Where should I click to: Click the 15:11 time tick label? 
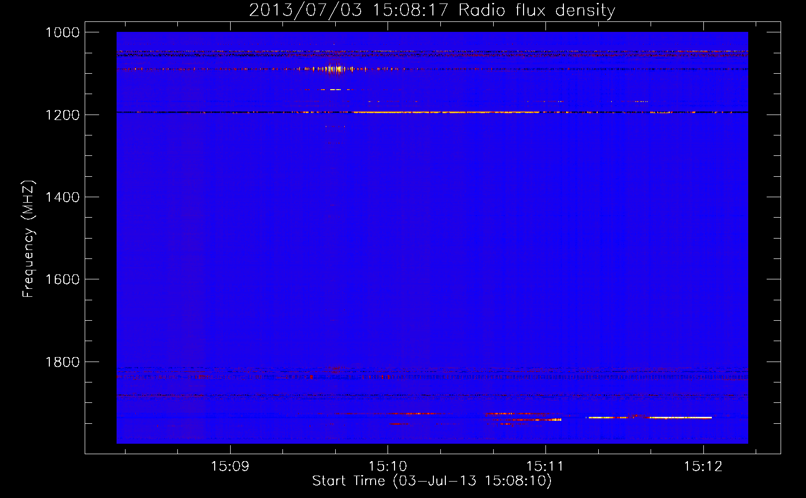(x=545, y=467)
